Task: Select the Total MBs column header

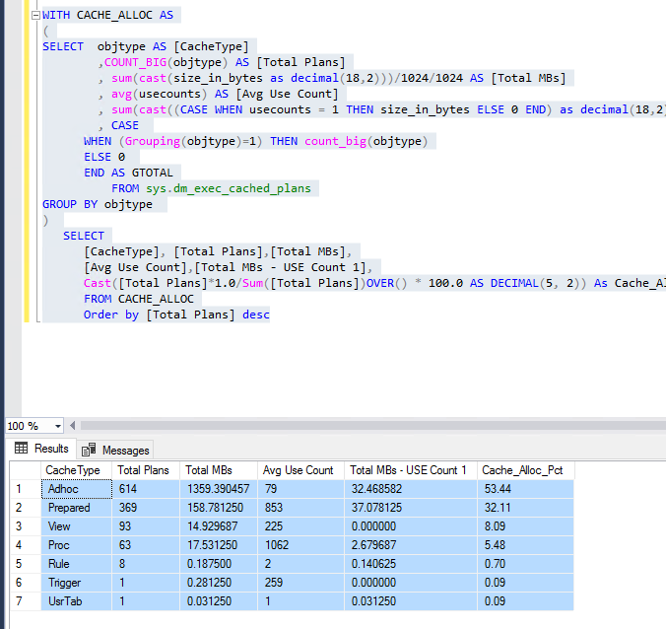Action: [x=219, y=470]
